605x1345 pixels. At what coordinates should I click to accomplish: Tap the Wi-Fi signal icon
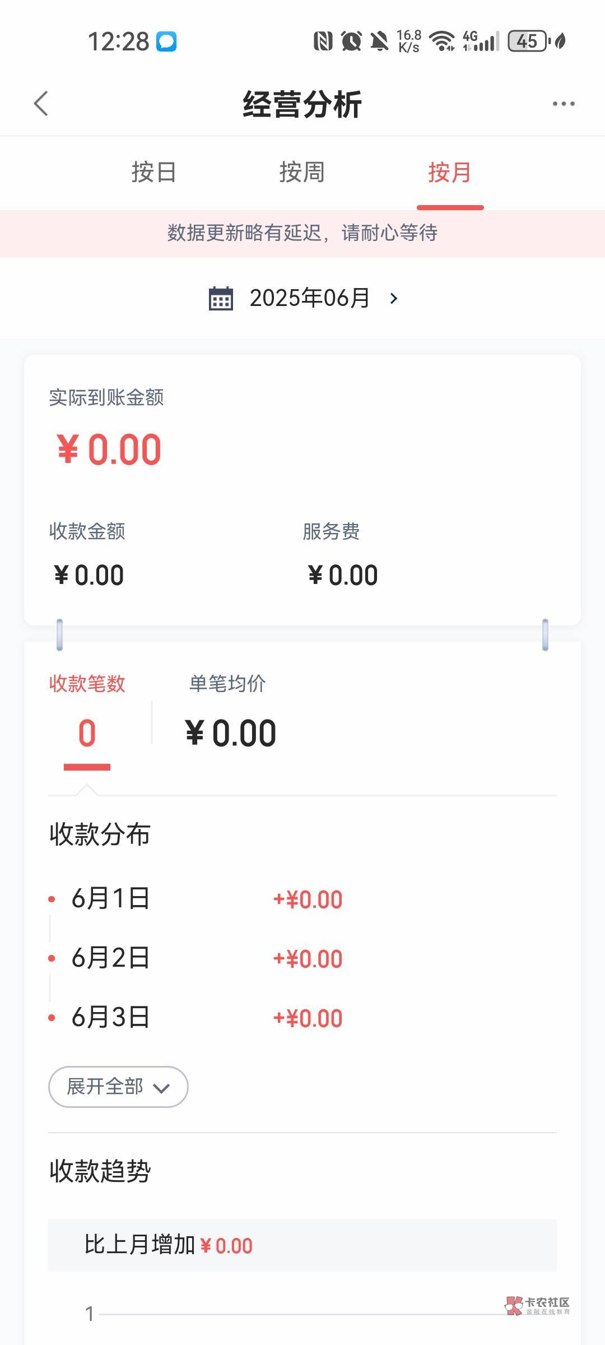click(442, 41)
